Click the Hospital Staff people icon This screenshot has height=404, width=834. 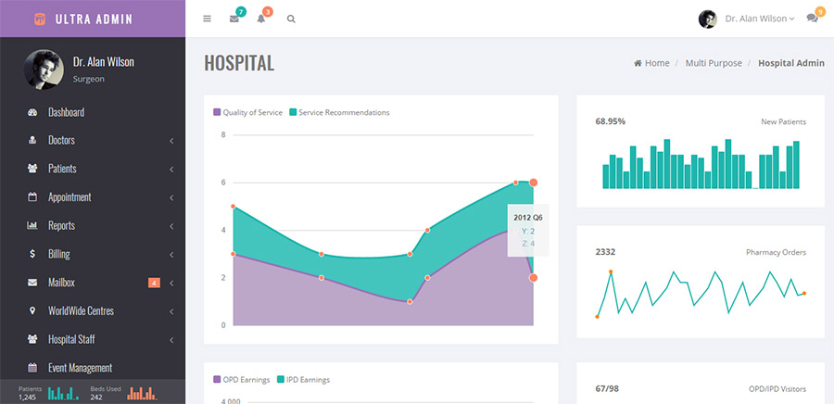click(32, 339)
